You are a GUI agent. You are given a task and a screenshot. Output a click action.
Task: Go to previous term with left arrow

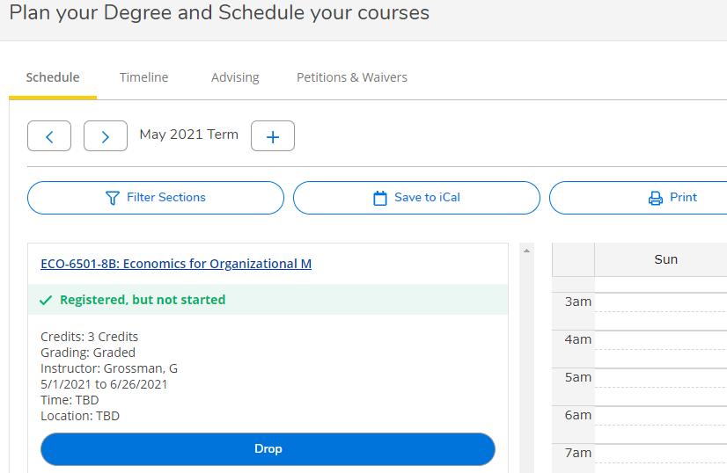(x=49, y=136)
